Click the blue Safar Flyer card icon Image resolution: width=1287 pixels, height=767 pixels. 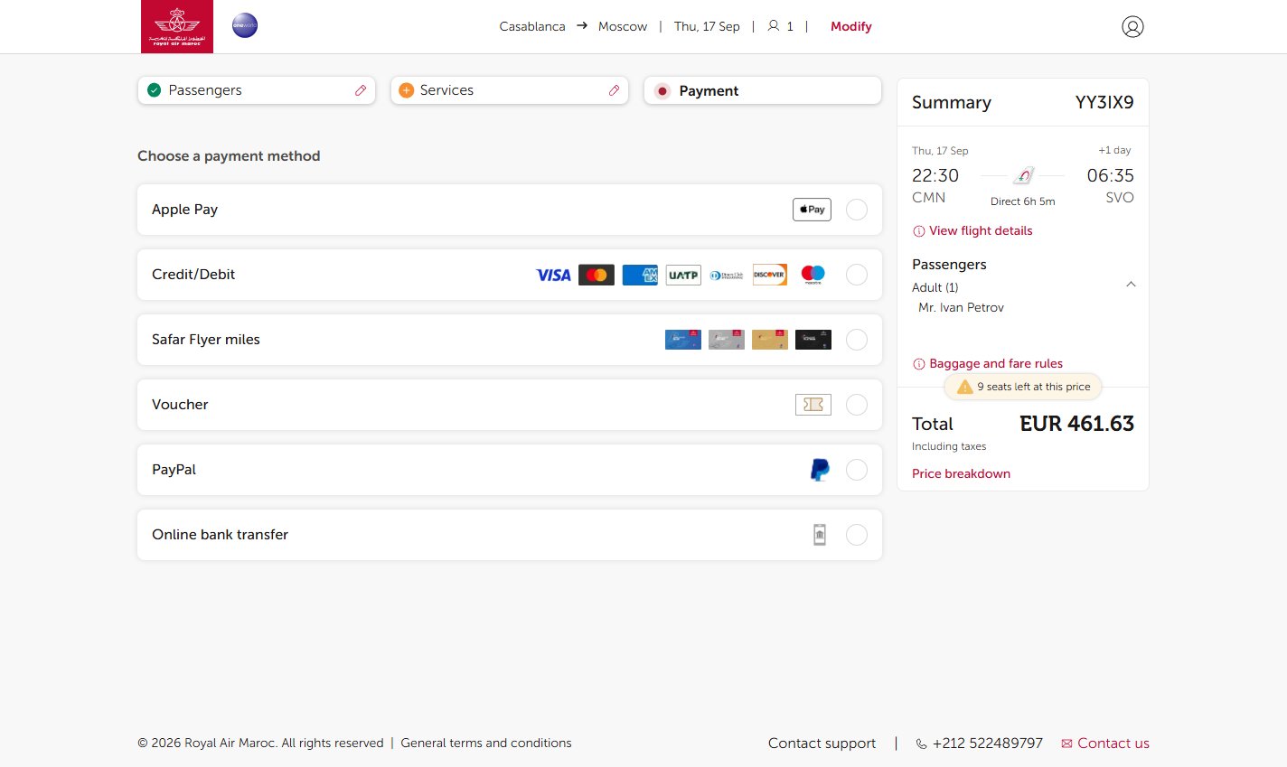[683, 340]
